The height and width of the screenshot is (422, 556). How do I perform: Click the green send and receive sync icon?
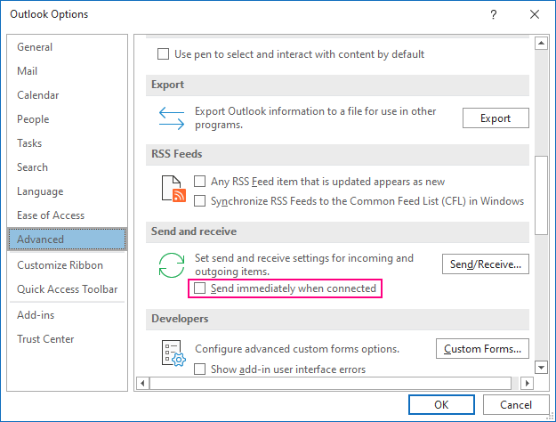click(172, 265)
